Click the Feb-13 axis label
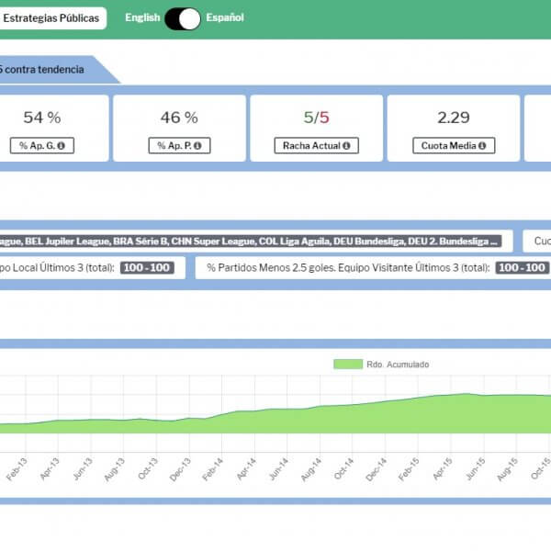This screenshot has height=551, width=551. [x=17, y=469]
